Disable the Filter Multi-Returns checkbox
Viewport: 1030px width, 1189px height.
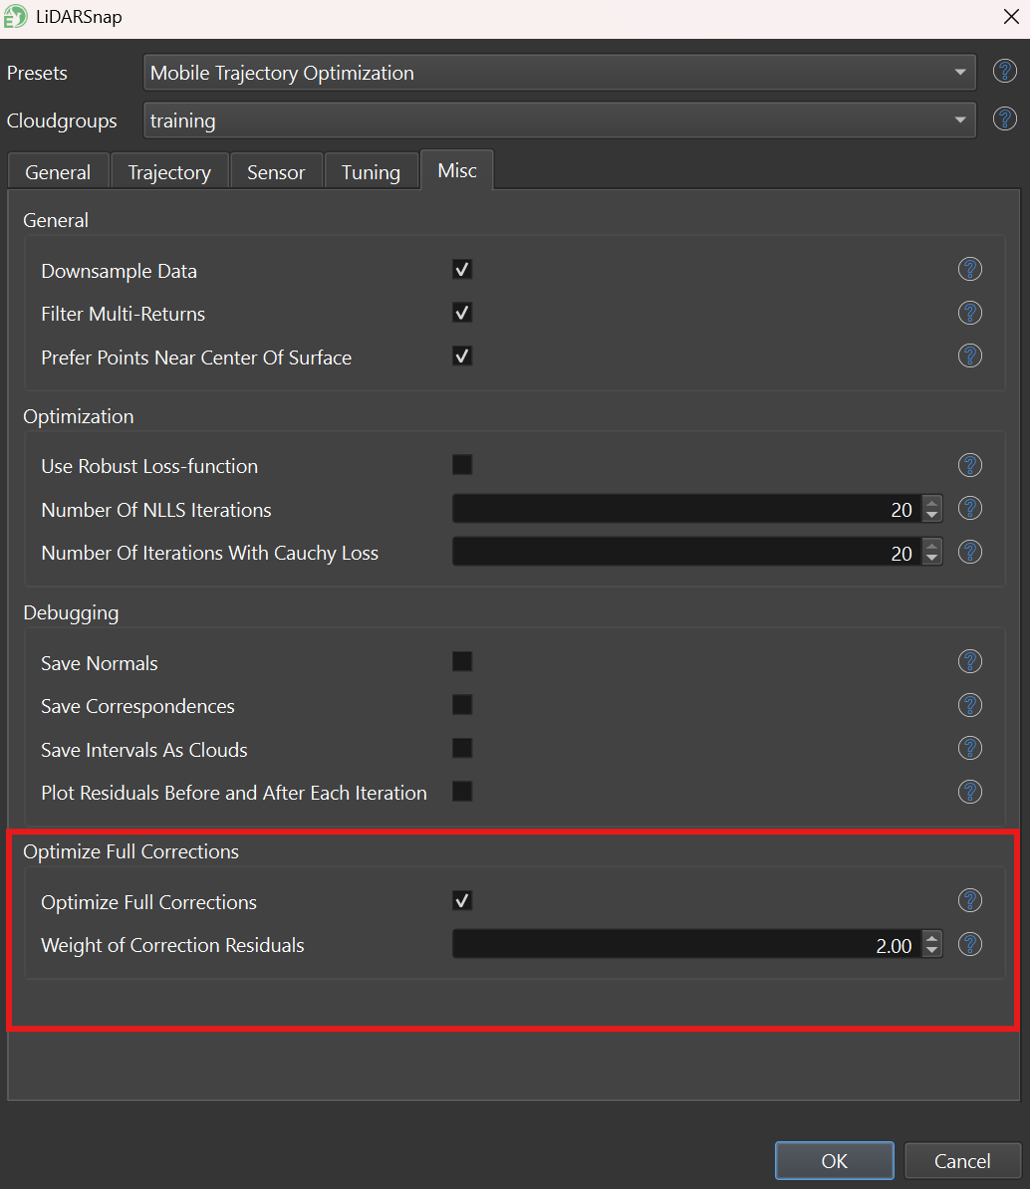tap(462, 313)
